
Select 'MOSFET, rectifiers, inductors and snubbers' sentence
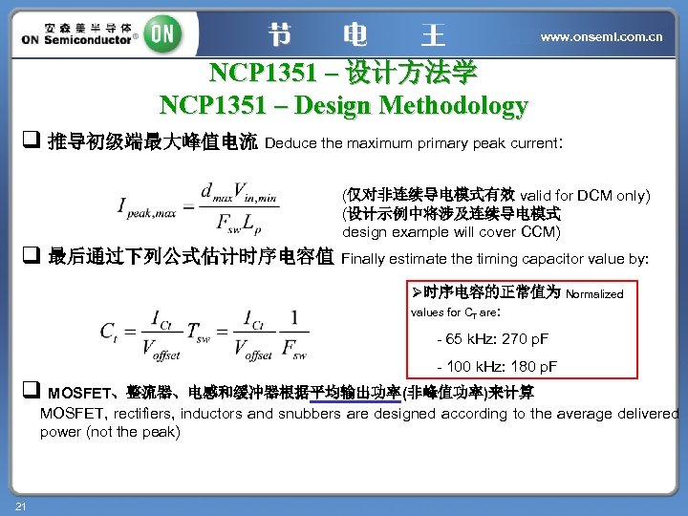[x=359, y=414]
